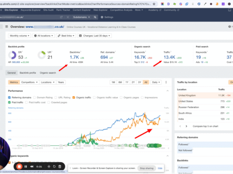233x174 pixels.
Task: Clear the URL field with X icon
Action: click(68, 17)
